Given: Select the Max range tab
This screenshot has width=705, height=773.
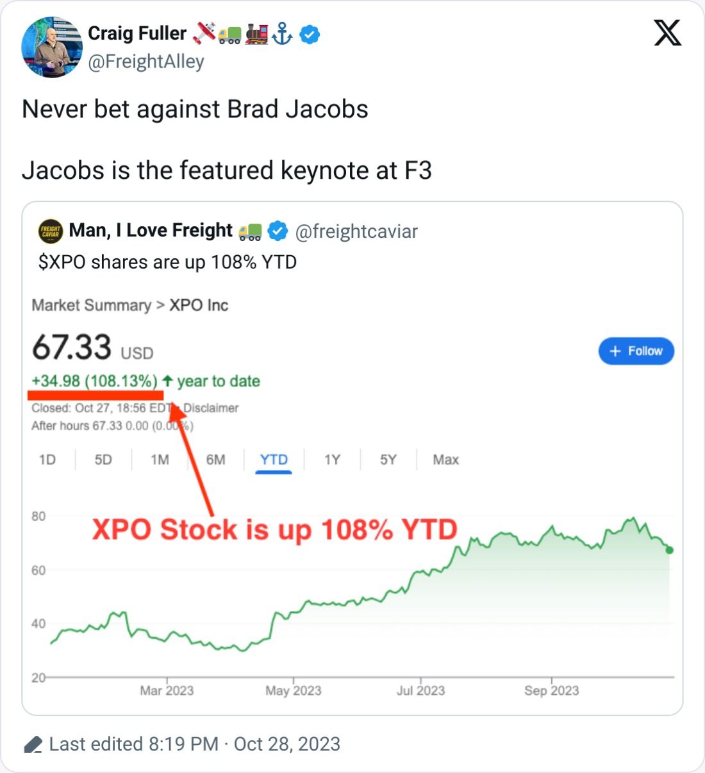Looking at the screenshot, I should coord(445,460).
